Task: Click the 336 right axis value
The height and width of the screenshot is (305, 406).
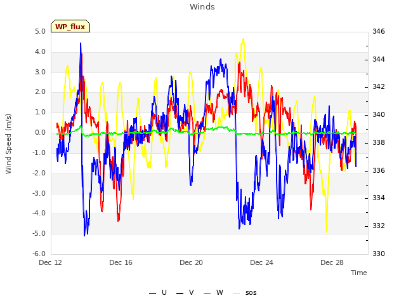Action: point(379,170)
